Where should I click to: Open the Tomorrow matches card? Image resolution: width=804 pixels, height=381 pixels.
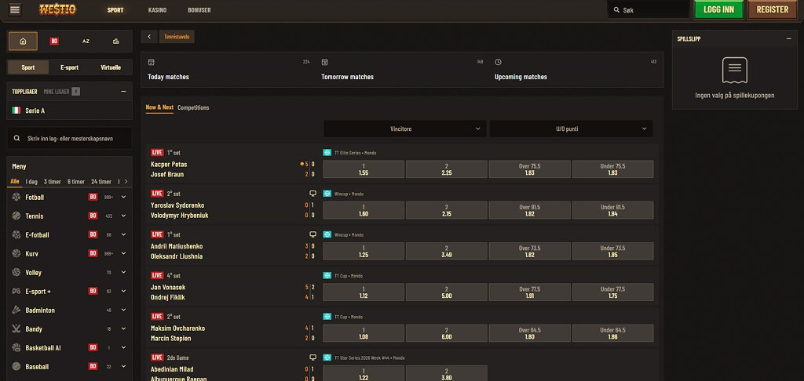[402, 70]
